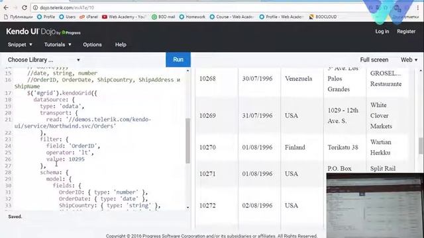The image size is (424, 238).
Task: Click the code editor scroll-up arrow
Action: tap(187, 71)
